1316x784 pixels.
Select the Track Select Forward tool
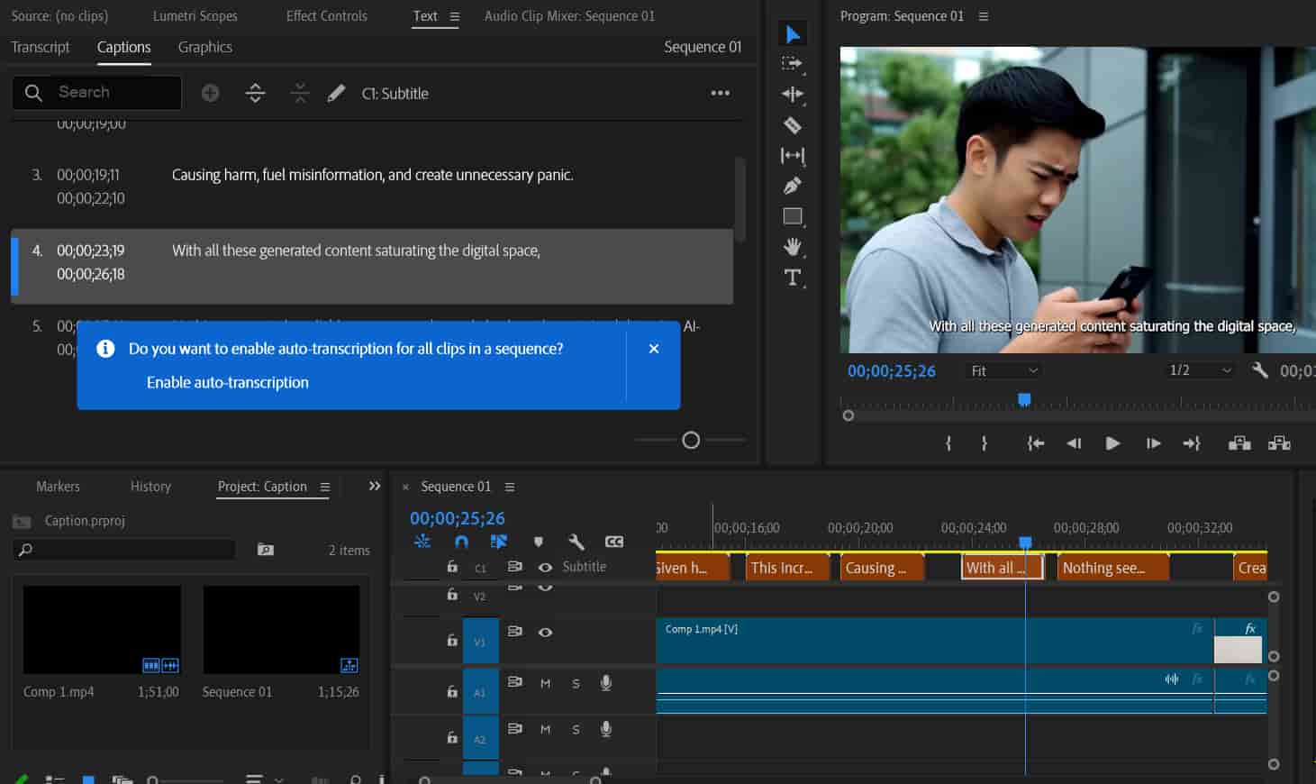[x=792, y=63]
